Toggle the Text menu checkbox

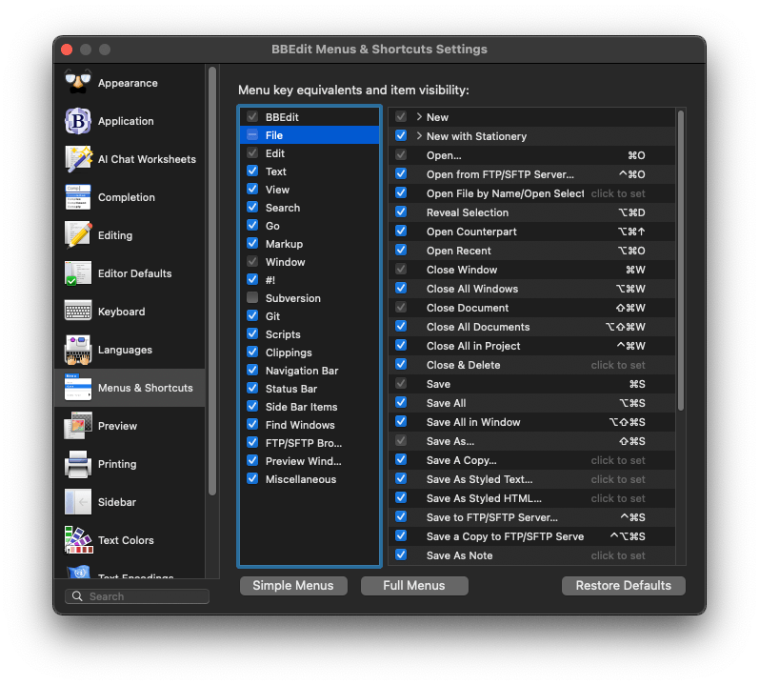click(252, 171)
